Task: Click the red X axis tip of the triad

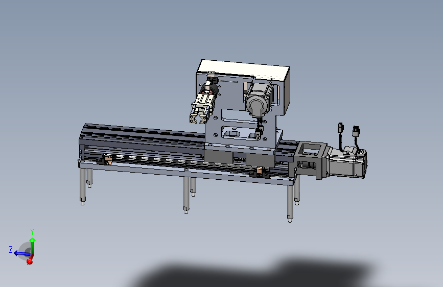Action: point(30,261)
